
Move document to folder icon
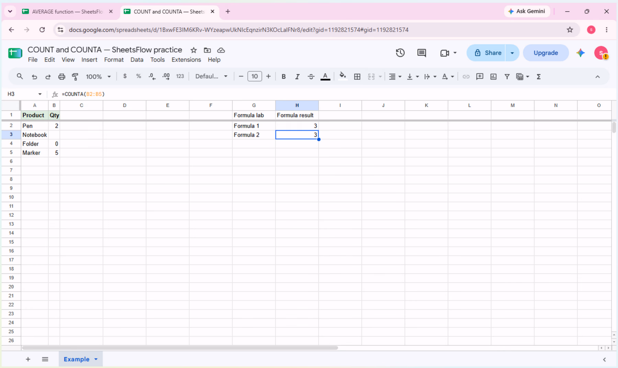pos(207,50)
